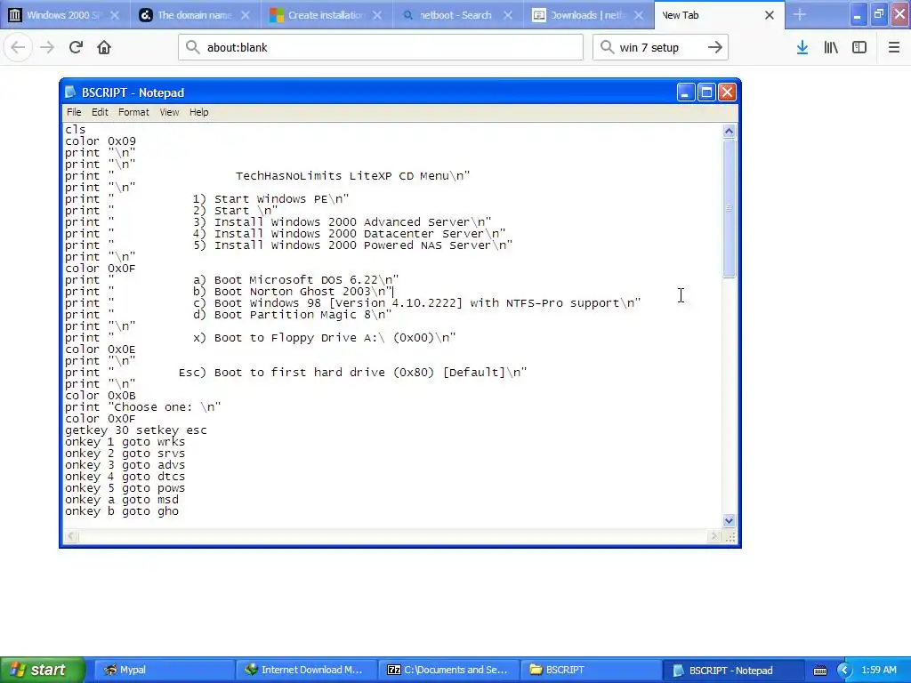Switch to Mypal in taskbar
This screenshot has width=911, height=683.
[163, 670]
